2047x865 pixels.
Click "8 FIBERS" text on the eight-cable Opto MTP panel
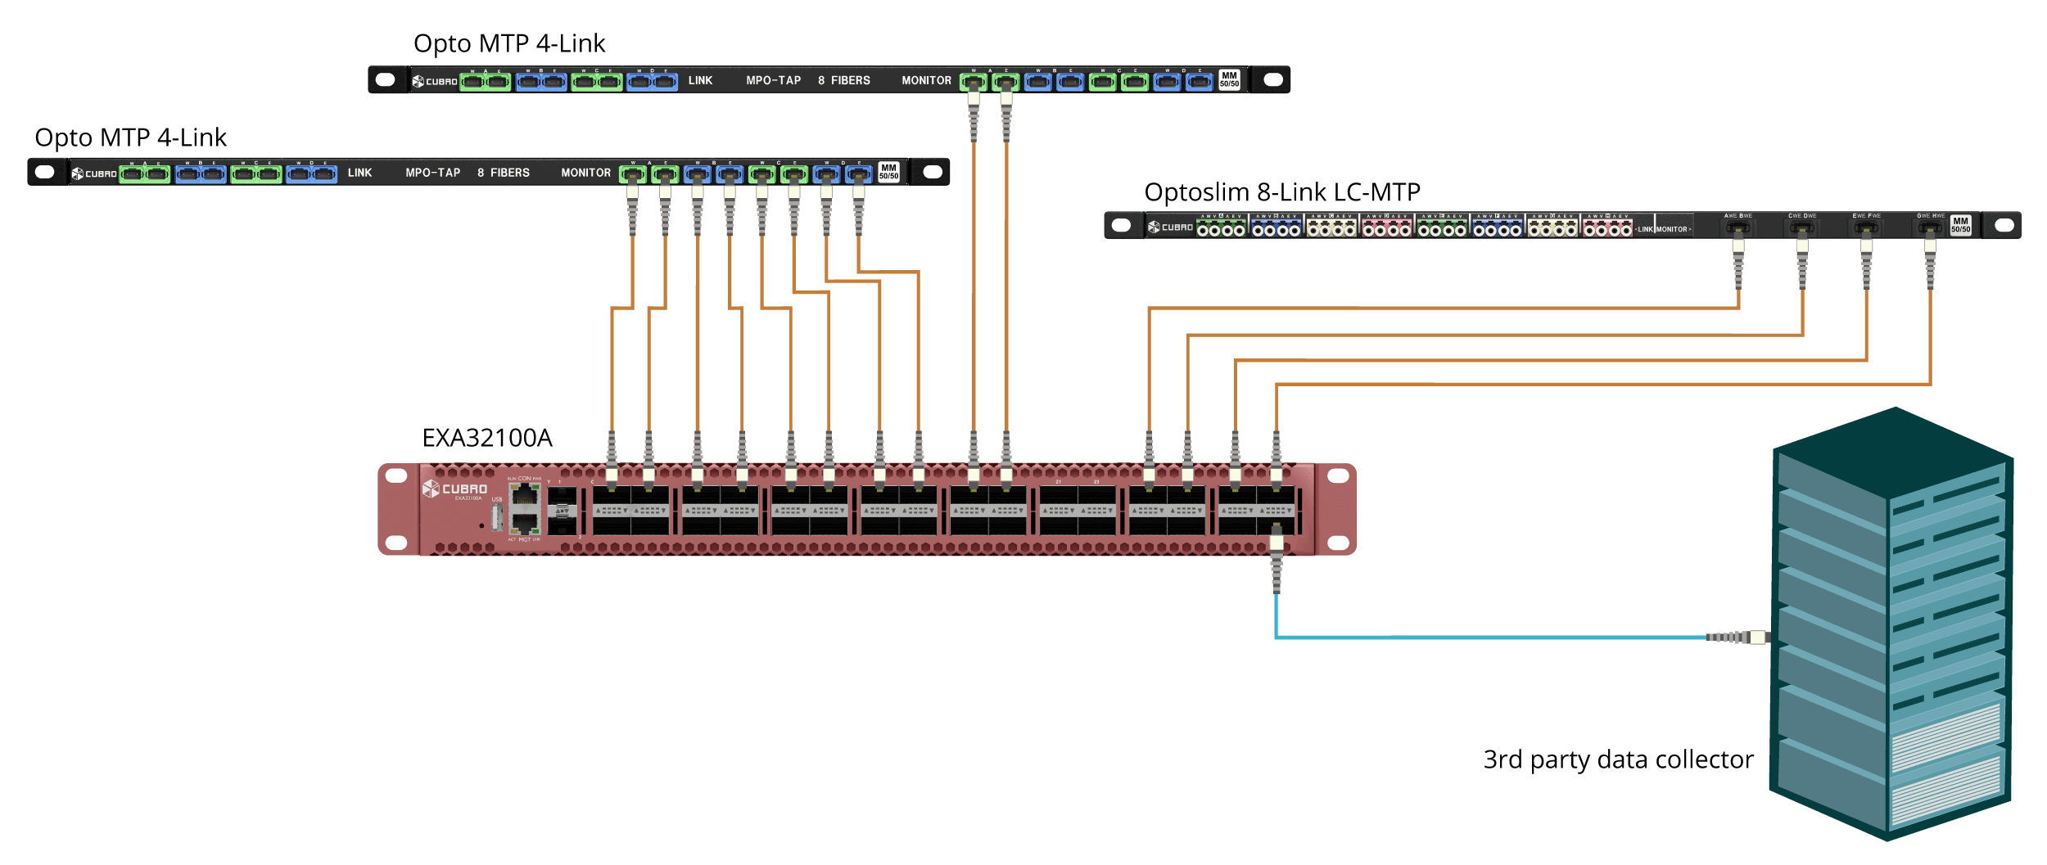click(x=504, y=173)
